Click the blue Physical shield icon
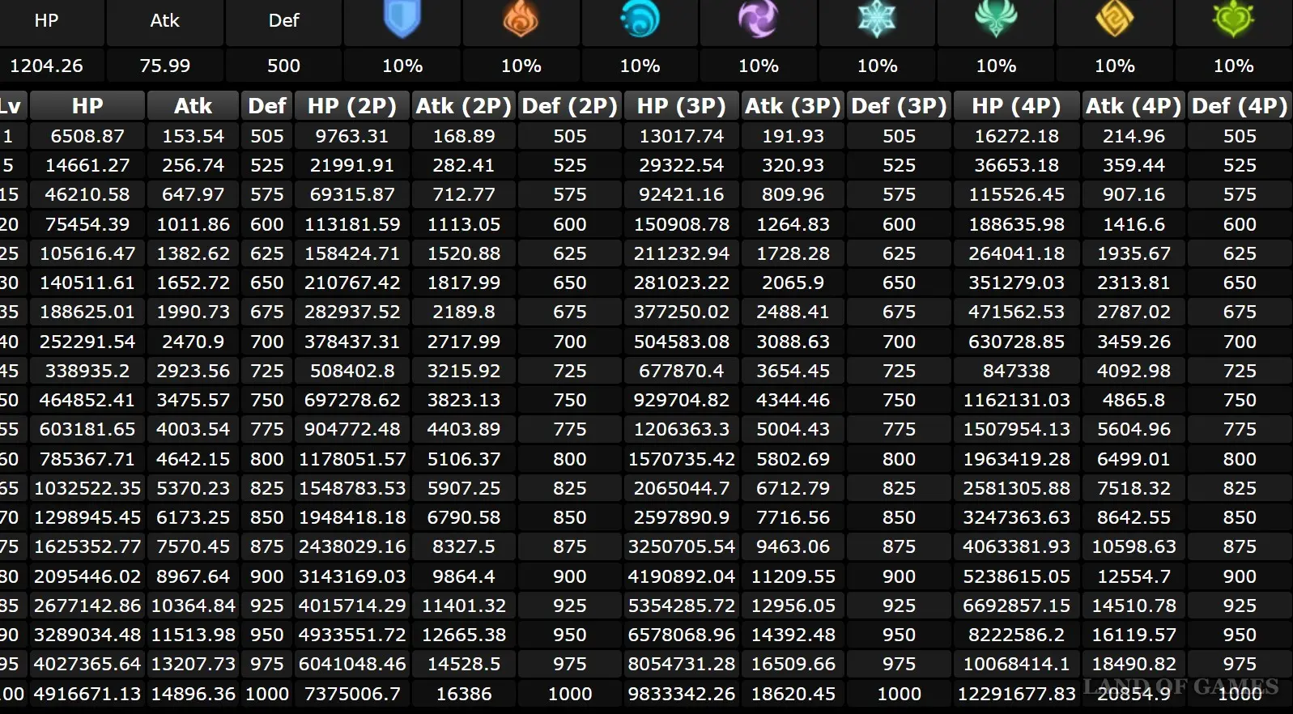Viewport: 1293px width, 714px height. pyautogui.click(x=402, y=19)
